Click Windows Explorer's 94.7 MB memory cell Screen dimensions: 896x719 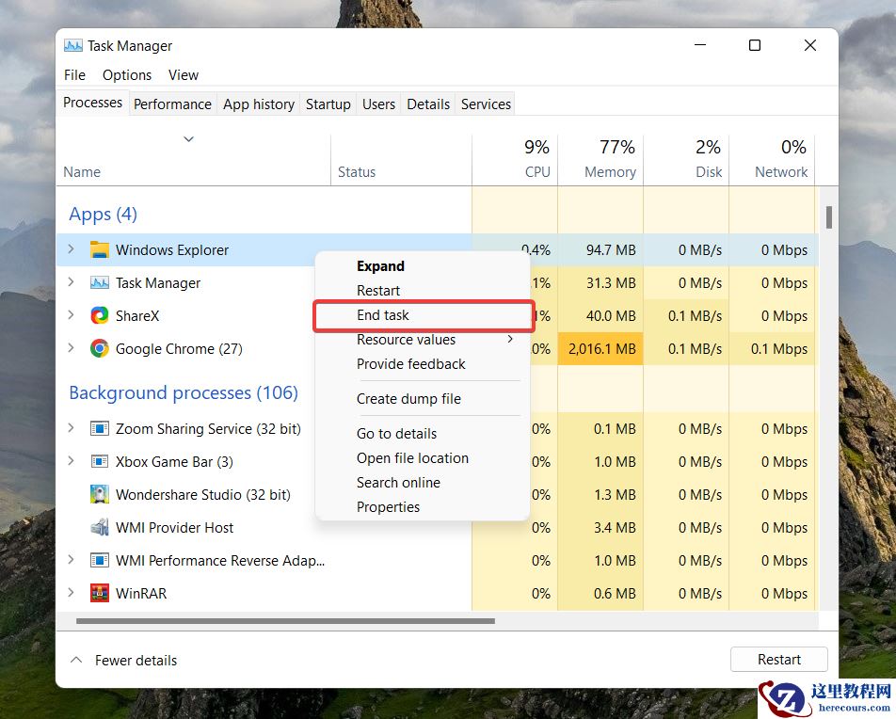(x=600, y=249)
